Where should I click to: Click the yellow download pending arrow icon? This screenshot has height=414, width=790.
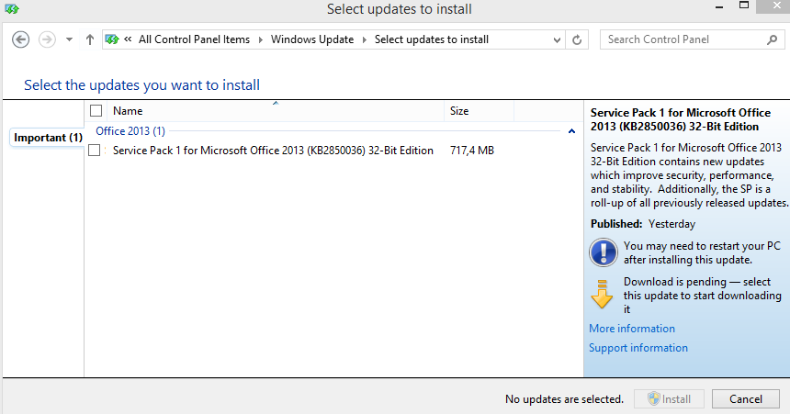coord(602,293)
